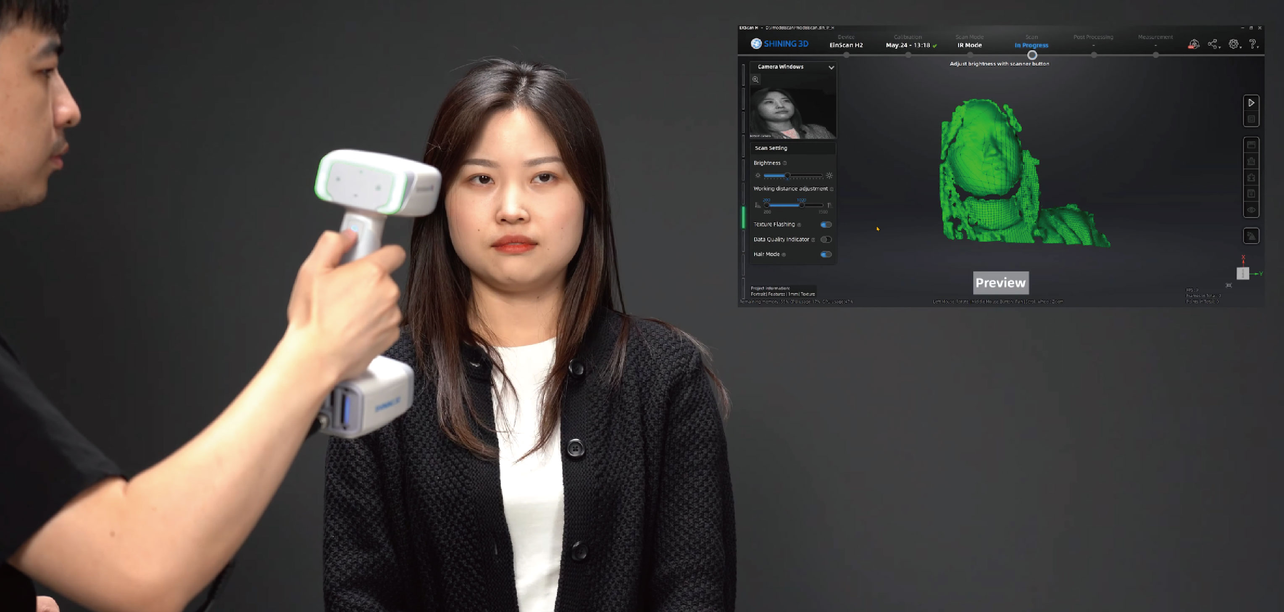
Task: Click the save scan disk icon
Action: [1251, 193]
